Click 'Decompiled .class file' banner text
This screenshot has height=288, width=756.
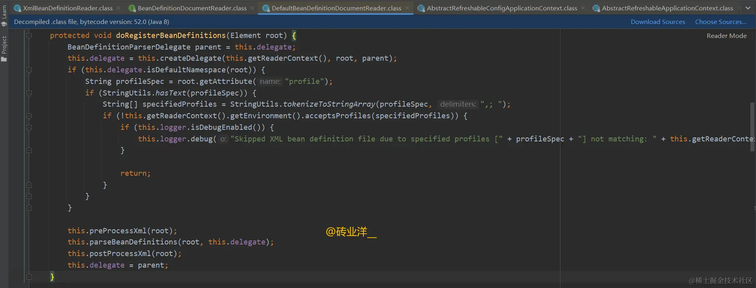pyautogui.click(x=92, y=22)
